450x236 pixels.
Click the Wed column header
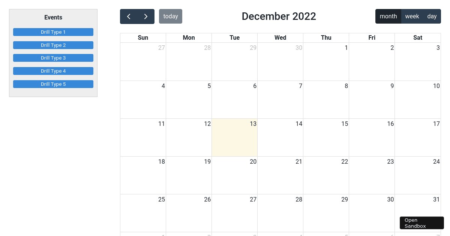(280, 37)
